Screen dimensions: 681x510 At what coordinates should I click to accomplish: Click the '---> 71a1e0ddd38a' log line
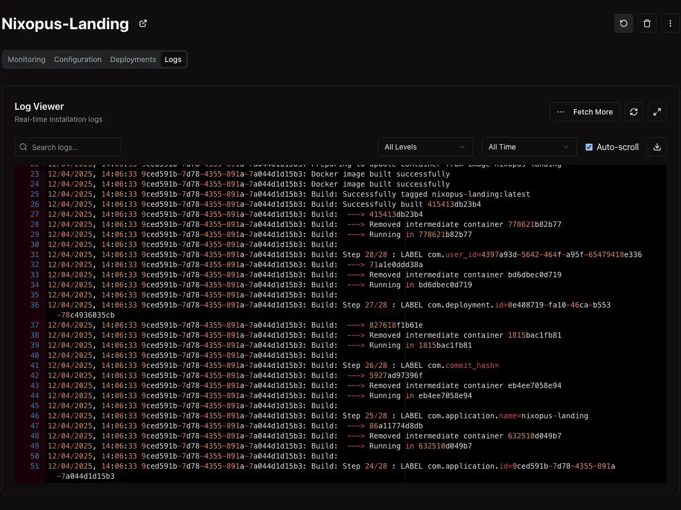tap(235, 265)
